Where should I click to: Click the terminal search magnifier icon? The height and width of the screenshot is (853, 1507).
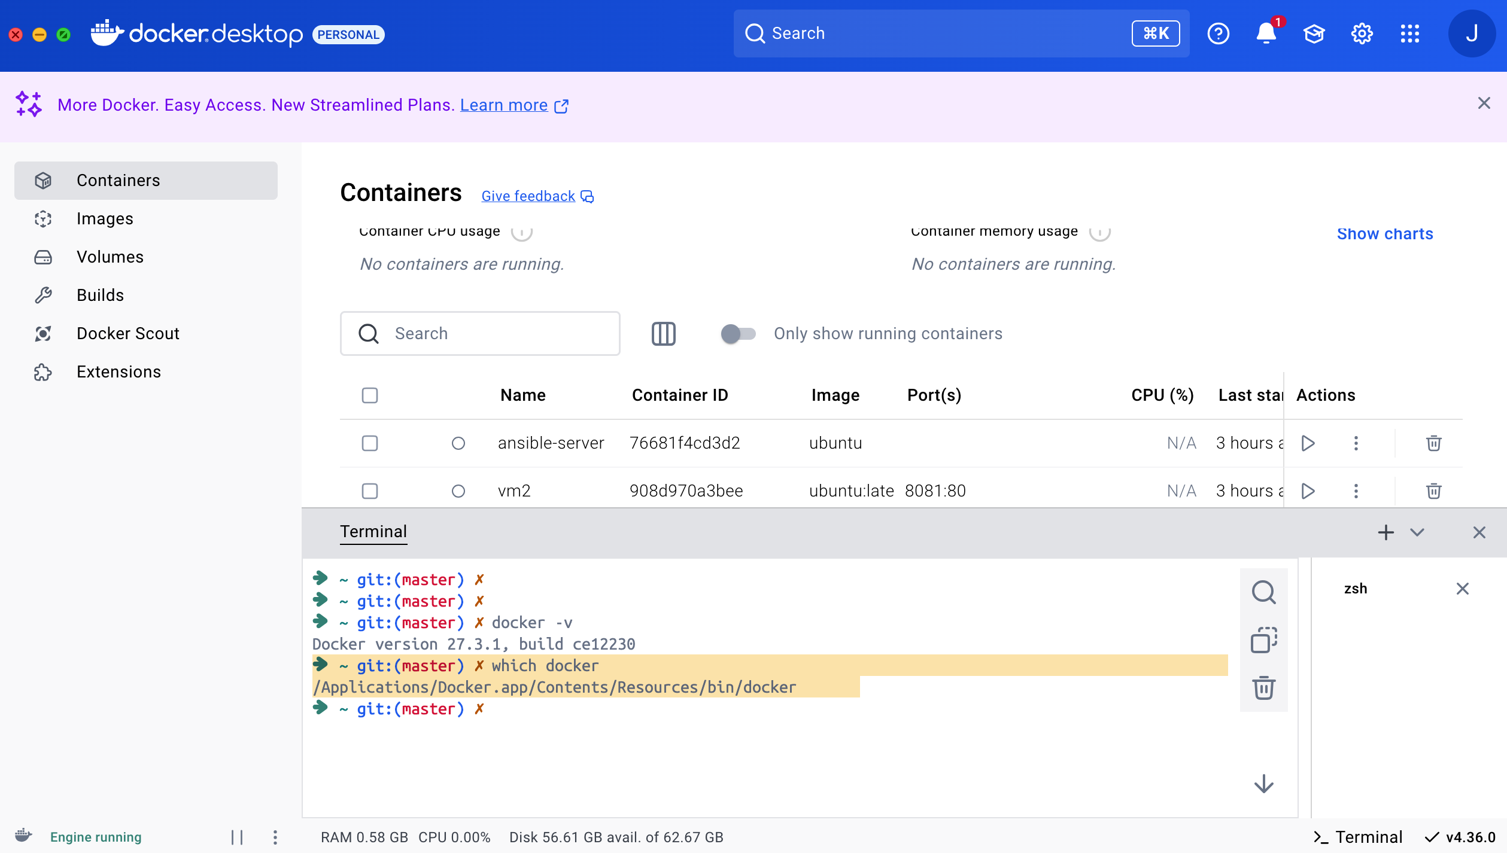pos(1263,592)
